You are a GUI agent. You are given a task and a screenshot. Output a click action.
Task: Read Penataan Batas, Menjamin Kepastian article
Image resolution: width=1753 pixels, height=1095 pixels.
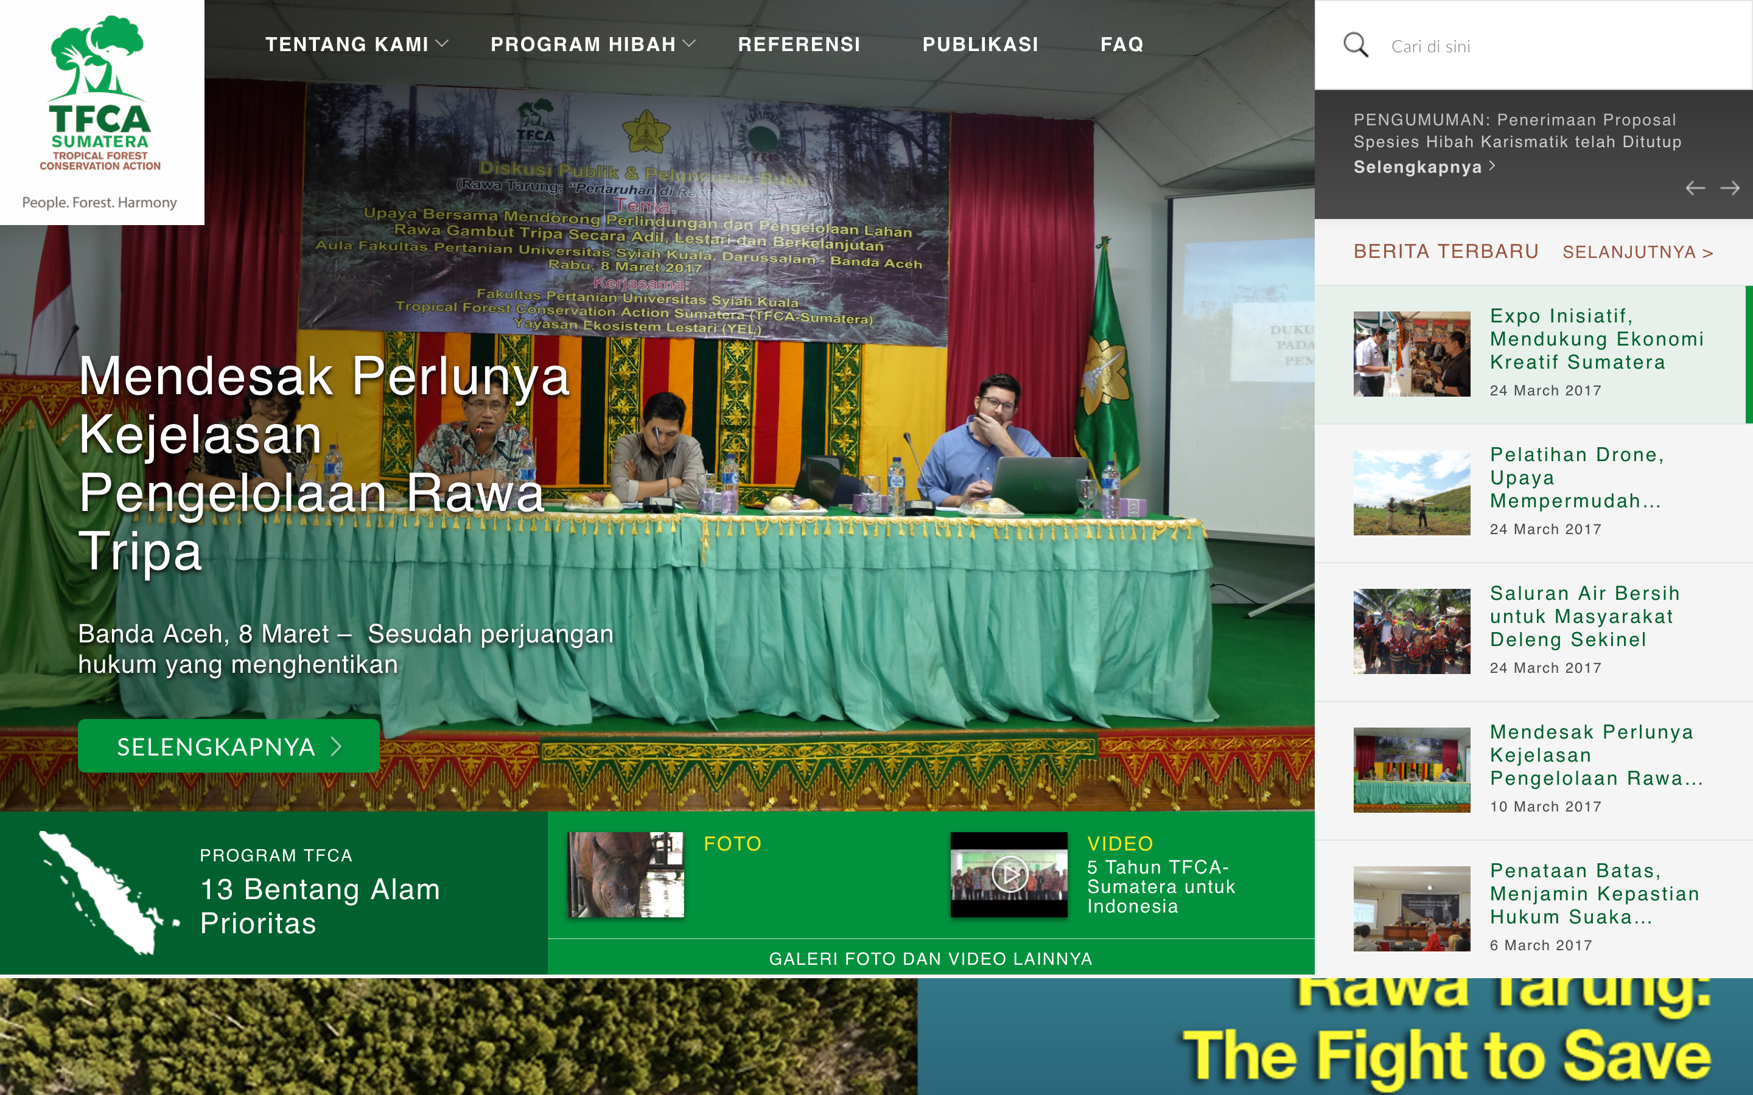1594,894
